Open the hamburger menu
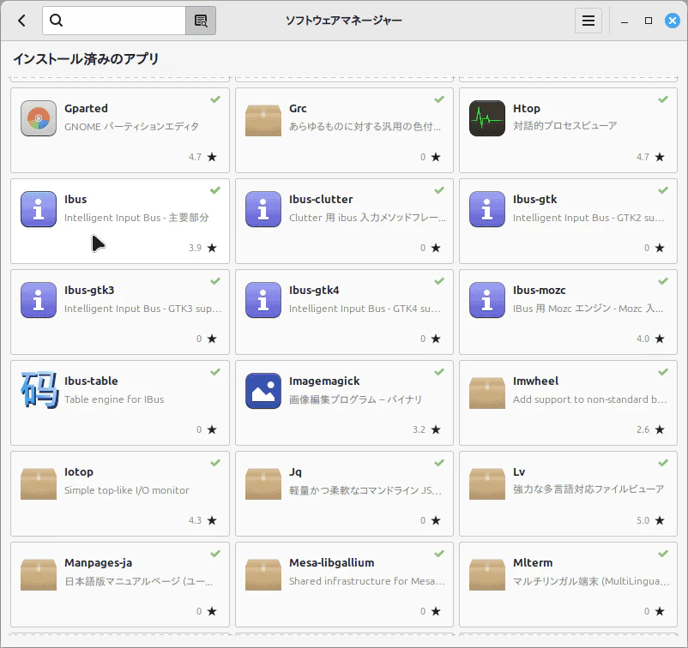Screen dimensions: 688x648 (x=588, y=21)
